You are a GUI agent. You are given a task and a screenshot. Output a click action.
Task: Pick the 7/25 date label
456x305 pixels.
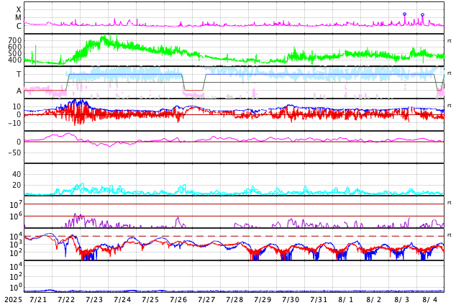point(150,300)
